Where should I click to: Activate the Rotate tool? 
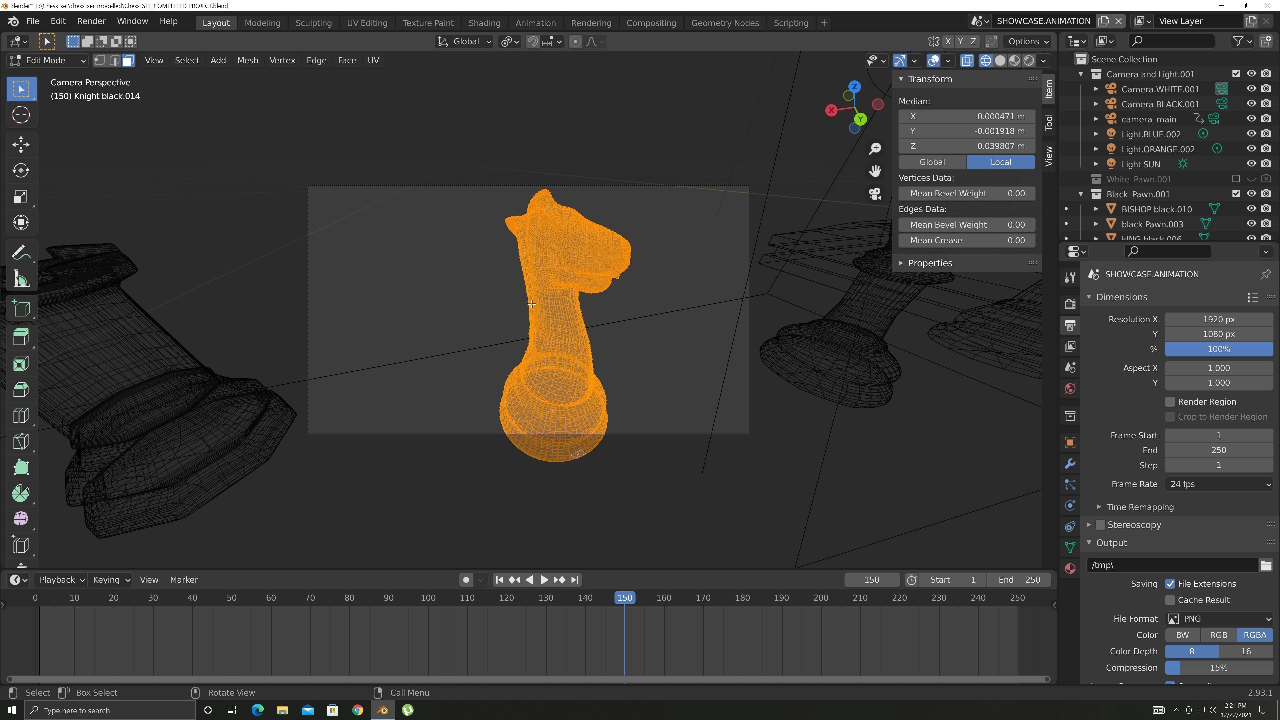[21, 170]
